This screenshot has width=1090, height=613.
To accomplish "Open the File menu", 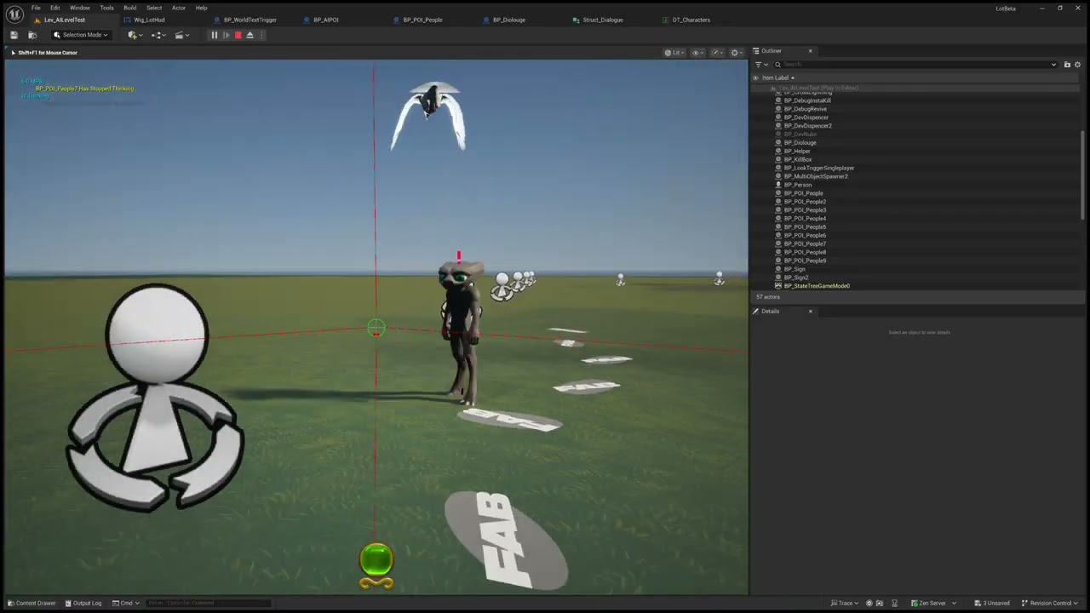I will [36, 8].
